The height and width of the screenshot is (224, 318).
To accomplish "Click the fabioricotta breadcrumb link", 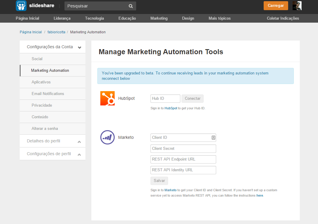I will point(56,32).
